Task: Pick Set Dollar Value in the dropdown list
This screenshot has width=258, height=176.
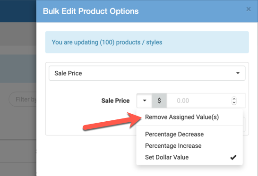Action: coord(167,157)
